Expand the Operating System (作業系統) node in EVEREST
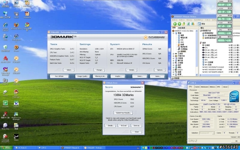240x150 pixels. coord(173,56)
